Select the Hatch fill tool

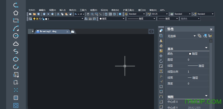(16, 98)
